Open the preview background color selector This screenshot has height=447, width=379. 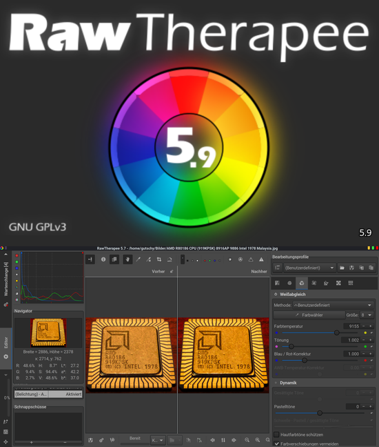pos(183,259)
